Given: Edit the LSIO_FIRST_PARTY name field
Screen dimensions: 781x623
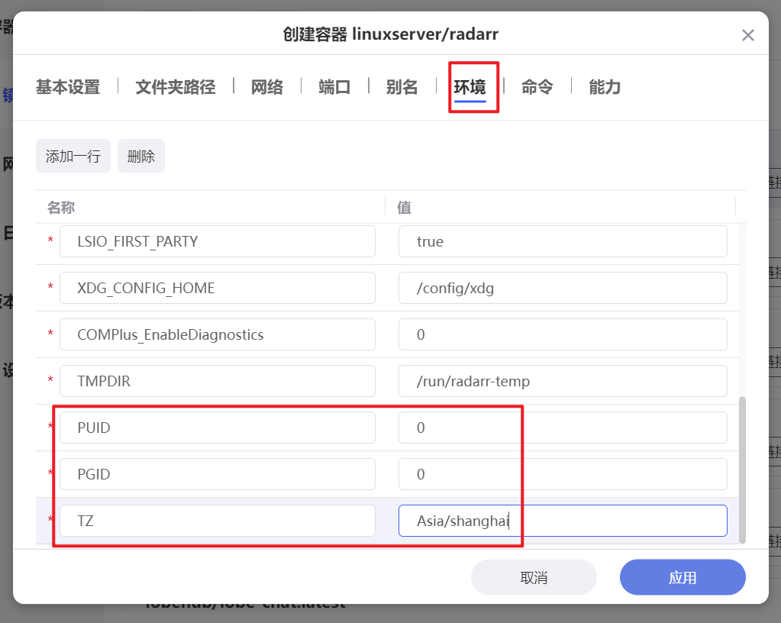Looking at the screenshot, I should pyautogui.click(x=217, y=241).
